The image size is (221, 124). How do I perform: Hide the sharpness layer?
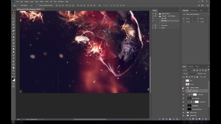[x=183, y=91]
